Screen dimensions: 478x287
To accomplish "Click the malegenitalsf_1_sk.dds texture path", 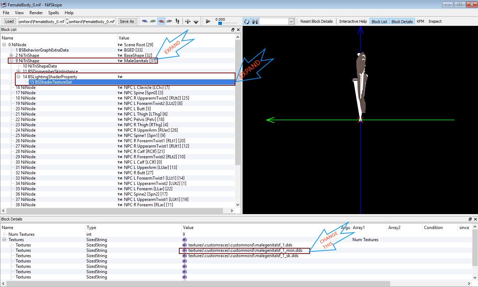I will coord(243,256).
